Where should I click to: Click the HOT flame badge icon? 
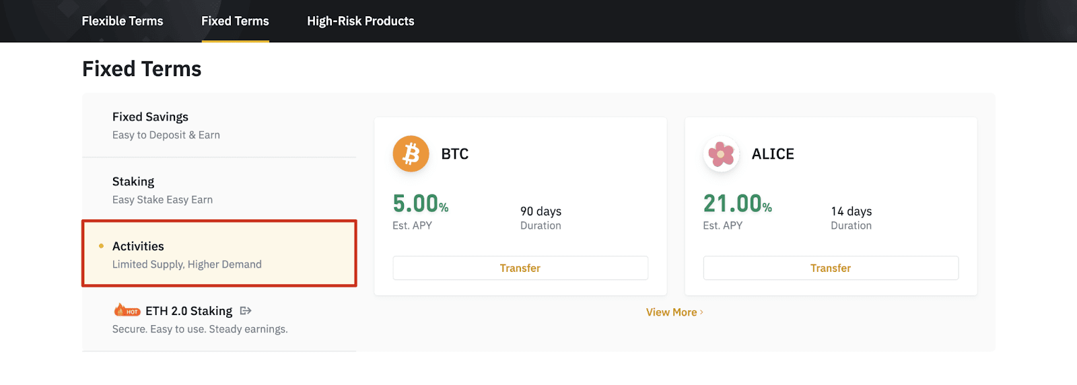[x=127, y=310]
